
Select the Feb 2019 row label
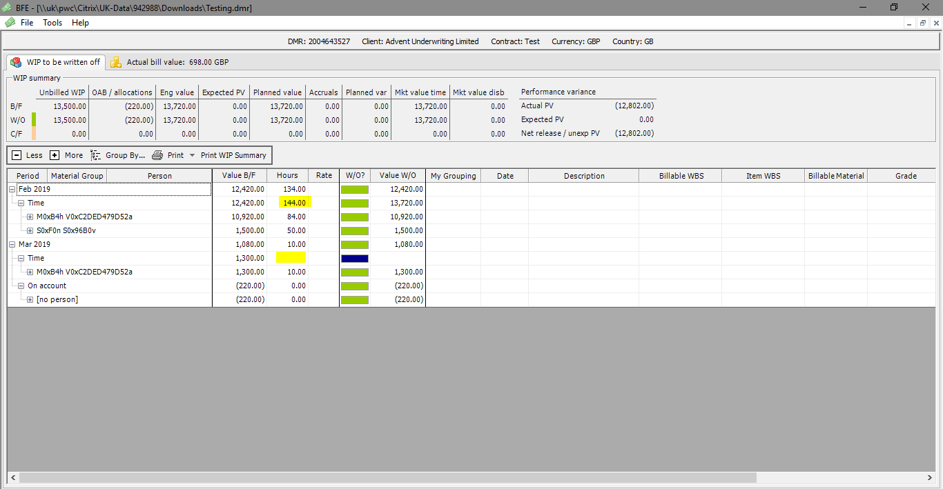[35, 189]
